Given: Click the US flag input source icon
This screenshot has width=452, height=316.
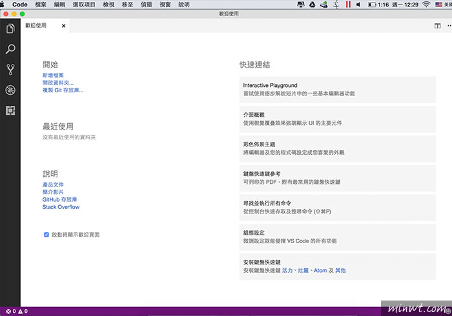Looking at the screenshot, I should point(438,5).
